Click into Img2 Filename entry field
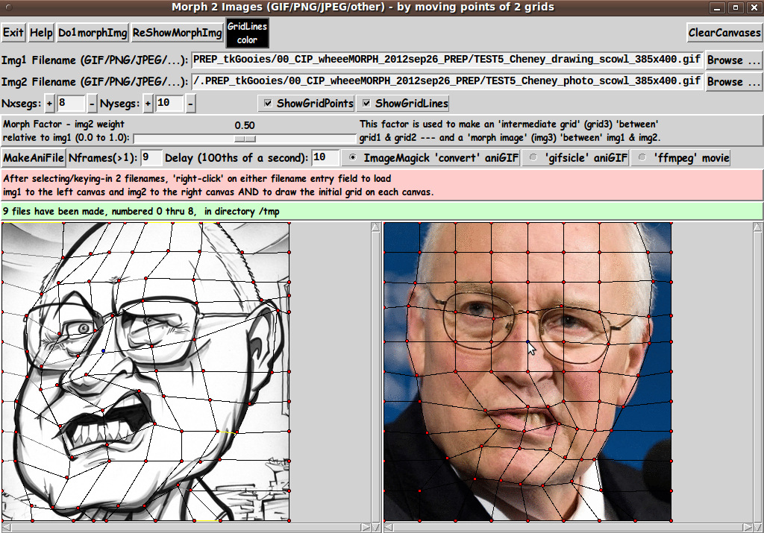The height and width of the screenshot is (533, 764). click(448, 81)
